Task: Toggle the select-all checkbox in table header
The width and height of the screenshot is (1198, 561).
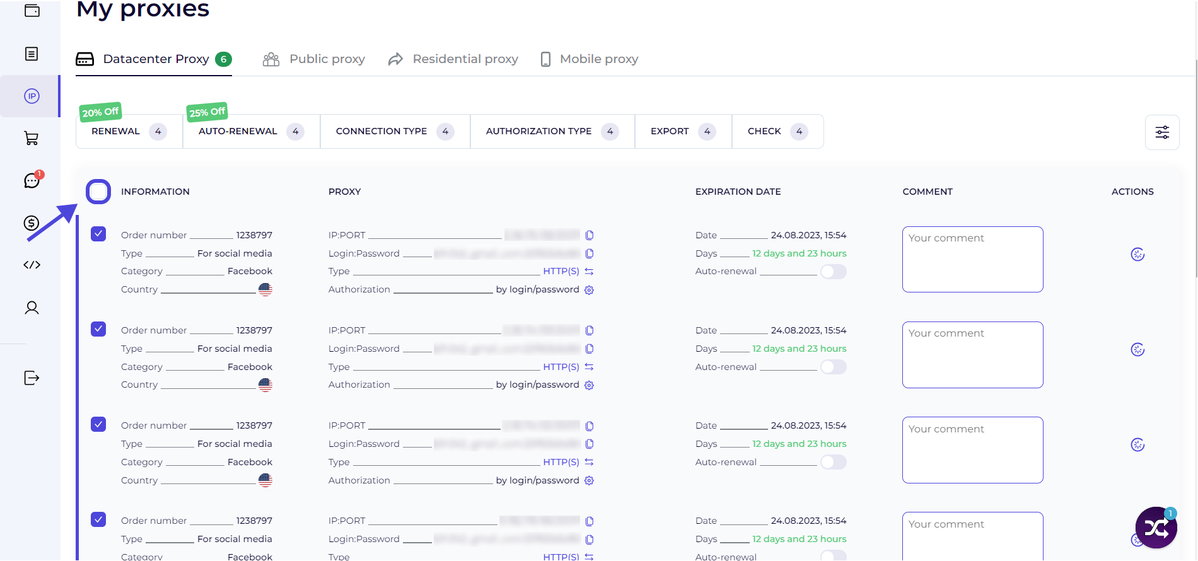Action: pyautogui.click(x=98, y=192)
